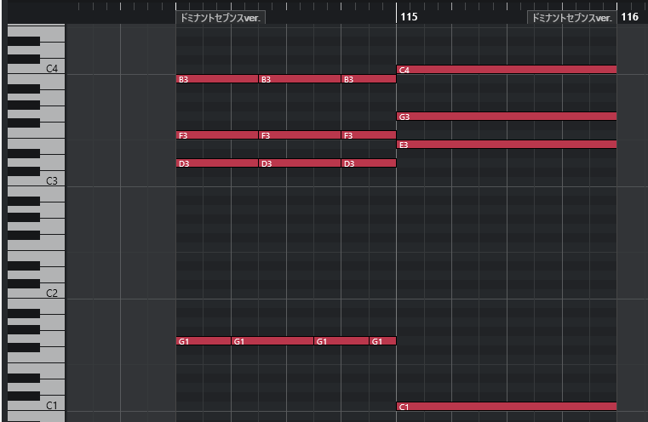The image size is (648, 422).
Task: Click the right ドミナントセブンスver. part label near bar 116
Action: coord(571,18)
